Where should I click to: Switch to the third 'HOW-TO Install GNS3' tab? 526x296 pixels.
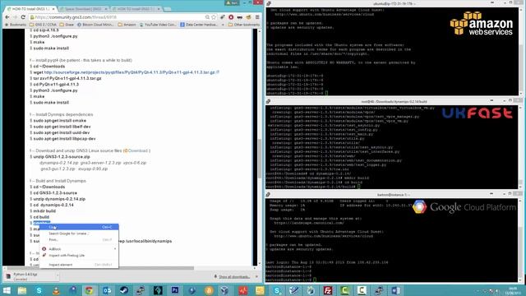point(136,8)
